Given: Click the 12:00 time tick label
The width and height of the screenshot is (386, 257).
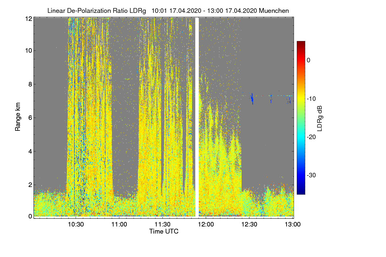Looking at the screenshot, I should tap(206, 225).
